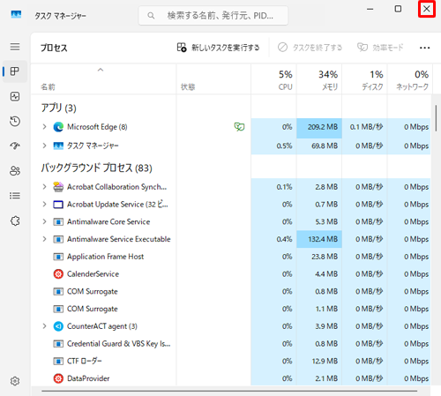Click タスクを終了する button
The width and height of the screenshot is (441, 396).
[310, 48]
